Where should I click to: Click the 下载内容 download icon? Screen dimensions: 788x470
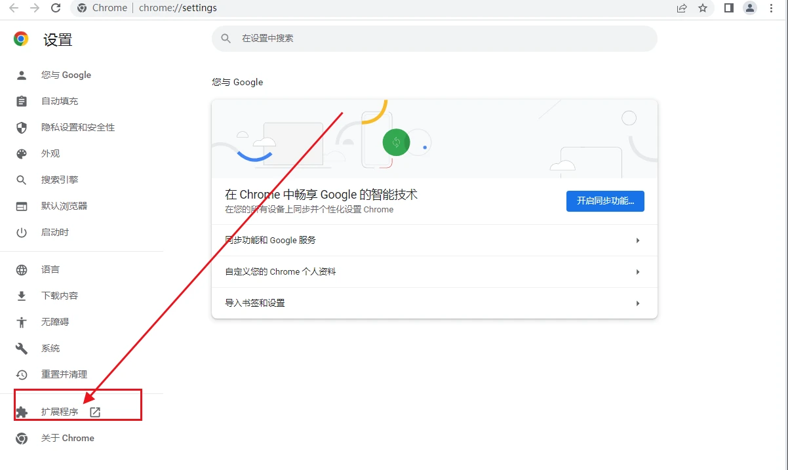tap(21, 295)
